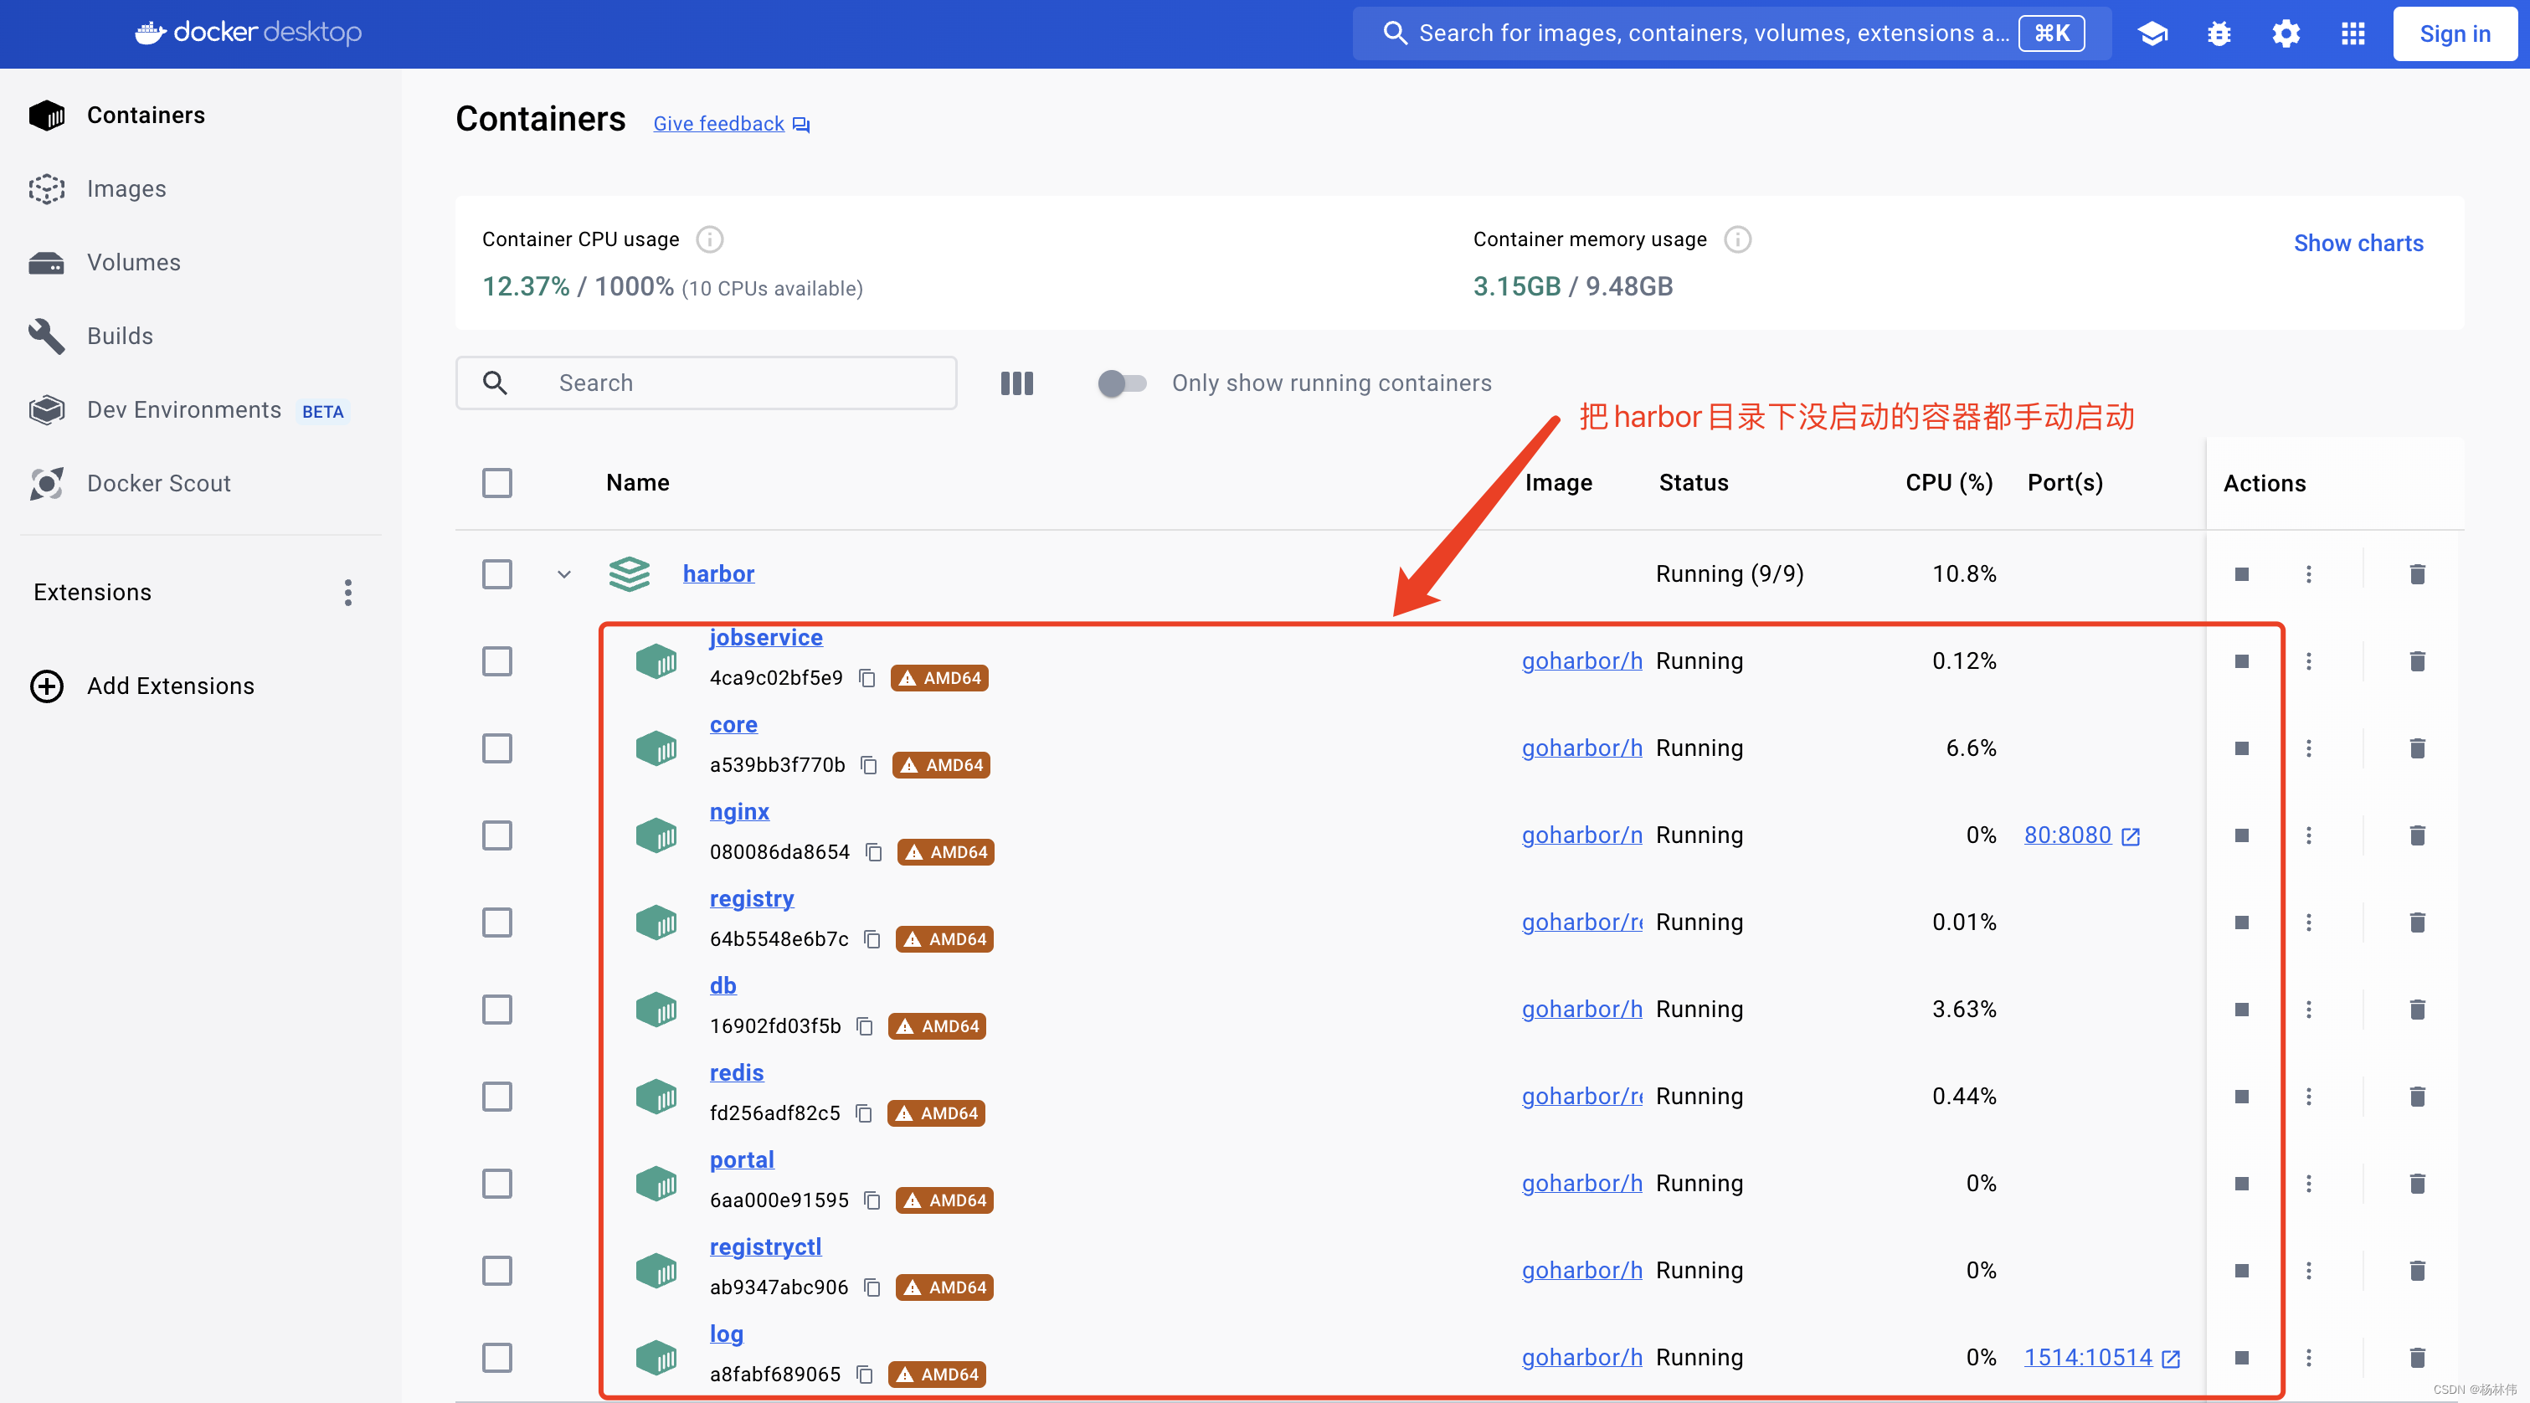Click the CPU usage info icon

tap(709, 239)
